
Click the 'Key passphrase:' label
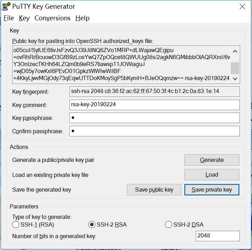(32, 118)
